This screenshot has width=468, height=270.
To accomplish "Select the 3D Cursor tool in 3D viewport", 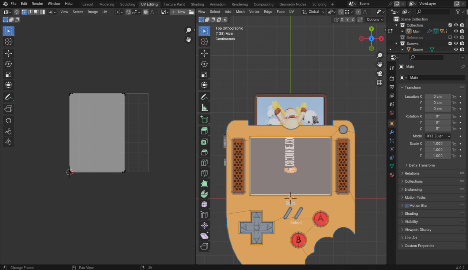I will click(204, 42).
